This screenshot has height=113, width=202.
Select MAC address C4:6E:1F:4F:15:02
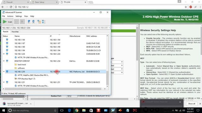pos(93,43)
